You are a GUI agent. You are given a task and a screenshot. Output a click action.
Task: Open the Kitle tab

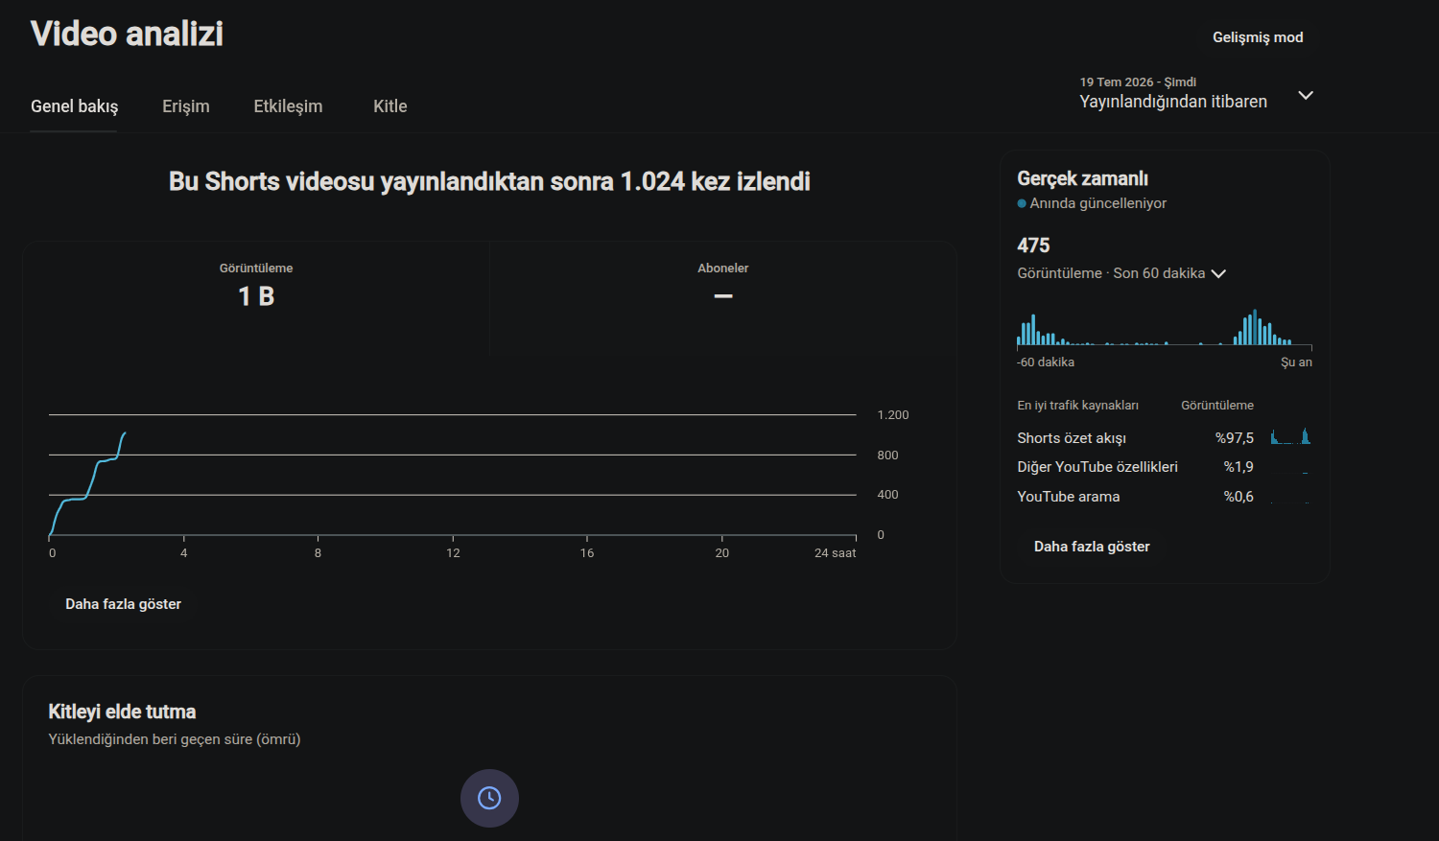click(x=390, y=106)
